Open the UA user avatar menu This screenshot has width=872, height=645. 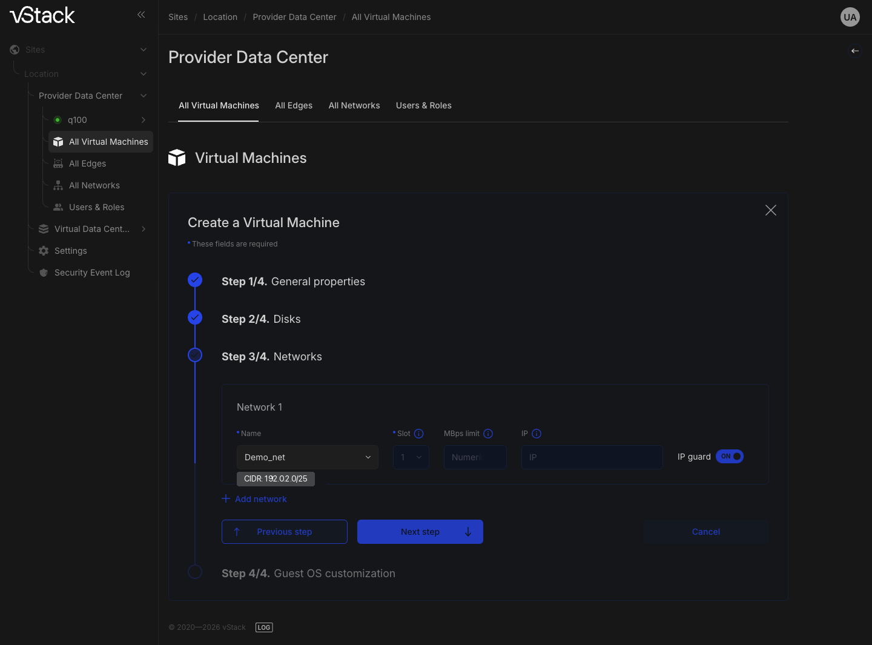pos(850,17)
